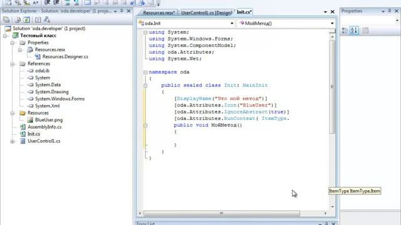Collapse the МойМетод method code block
401x225 pixels.
click(x=145, y=125)
